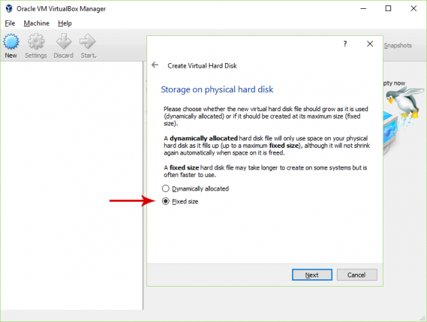Switch to the Snapshots view

coord(397,45)
